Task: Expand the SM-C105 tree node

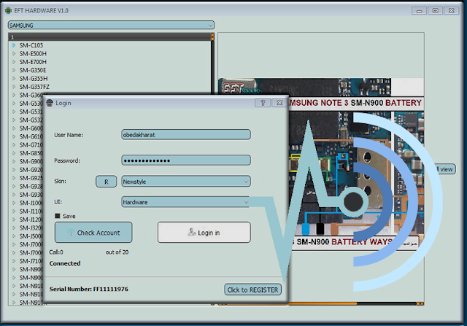Action: tap(14, 45)
